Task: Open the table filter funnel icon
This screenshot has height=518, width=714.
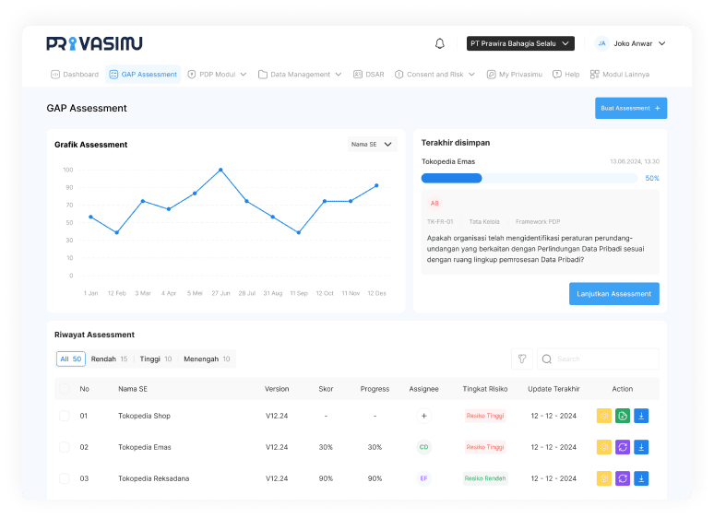Action: 522,359
